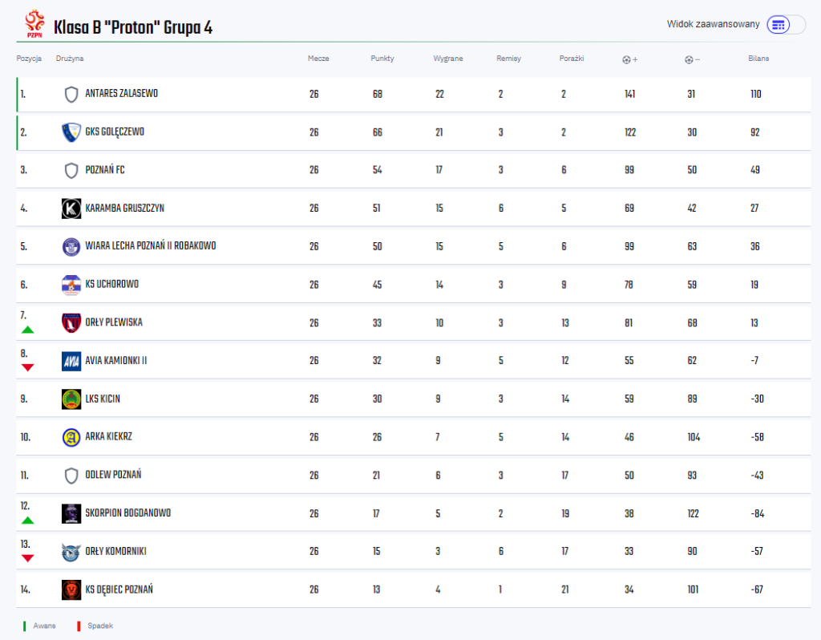Click the Drużyna column header
Viewport: 821px width, 640px height.
pos(70,59)
